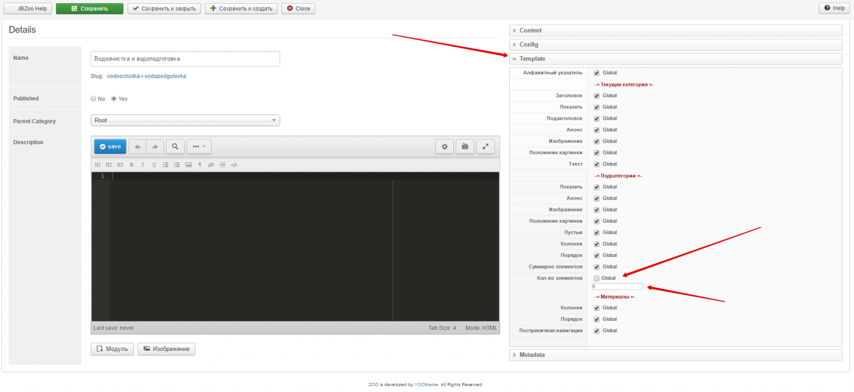Click the Close toolbar button

click(298, 9)
